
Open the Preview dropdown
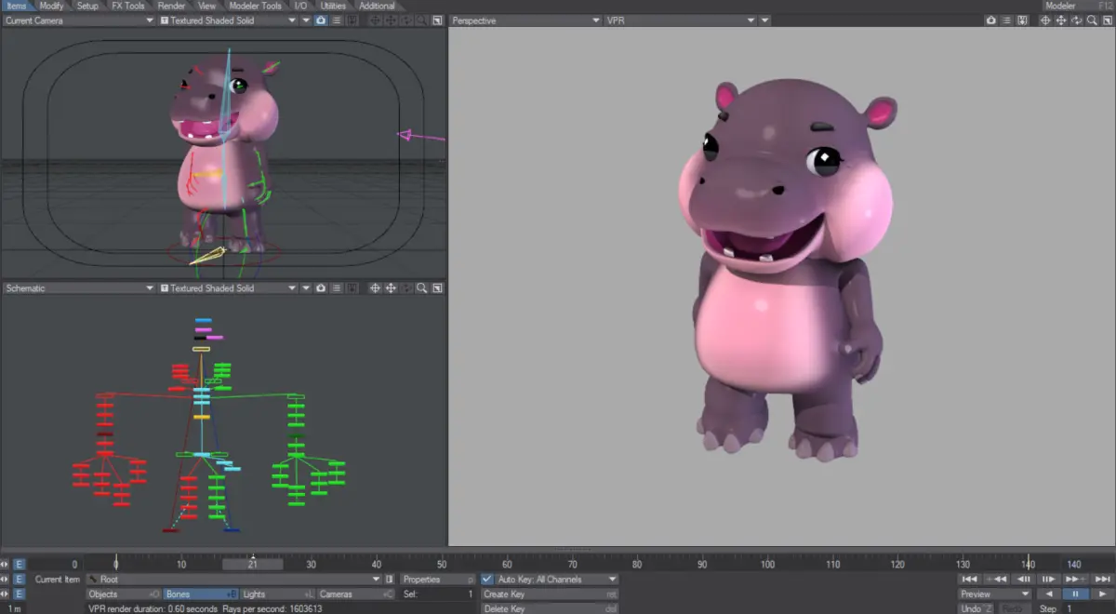tap(995, 594)
